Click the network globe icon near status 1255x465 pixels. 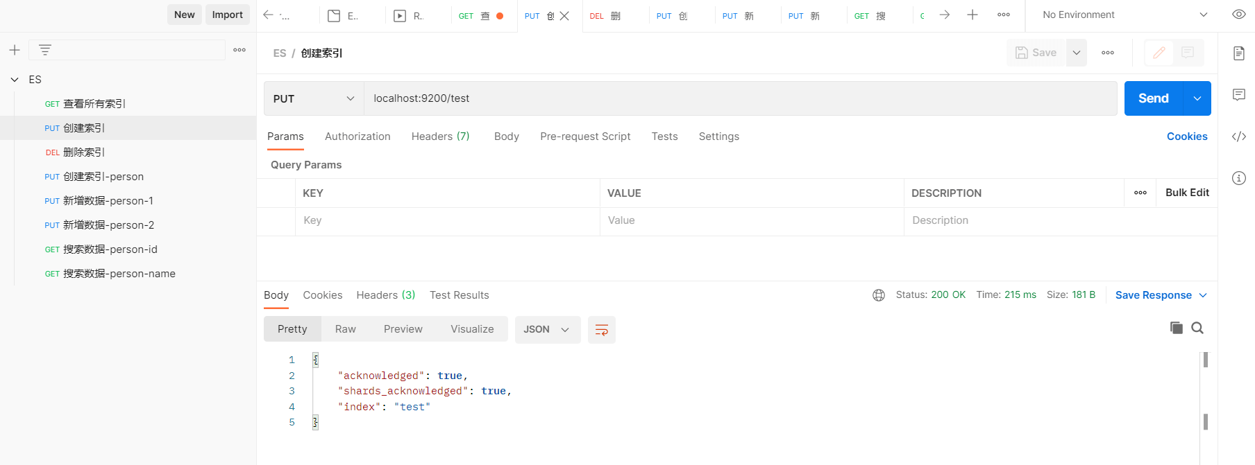[x=879, y=295]
